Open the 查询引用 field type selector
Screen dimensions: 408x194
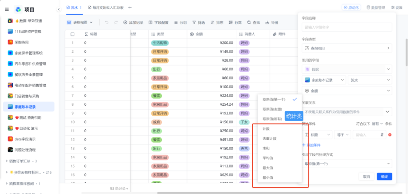pyautogui.click(x=347, y=48)
